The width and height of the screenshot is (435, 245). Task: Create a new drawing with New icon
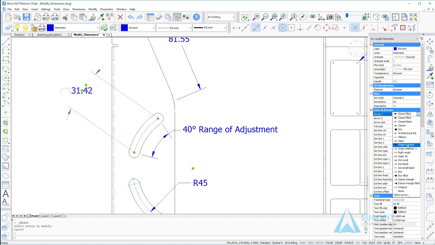(9, 17)
